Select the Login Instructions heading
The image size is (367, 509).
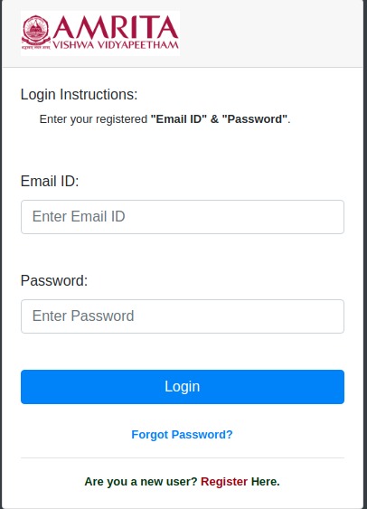point(80,94)
